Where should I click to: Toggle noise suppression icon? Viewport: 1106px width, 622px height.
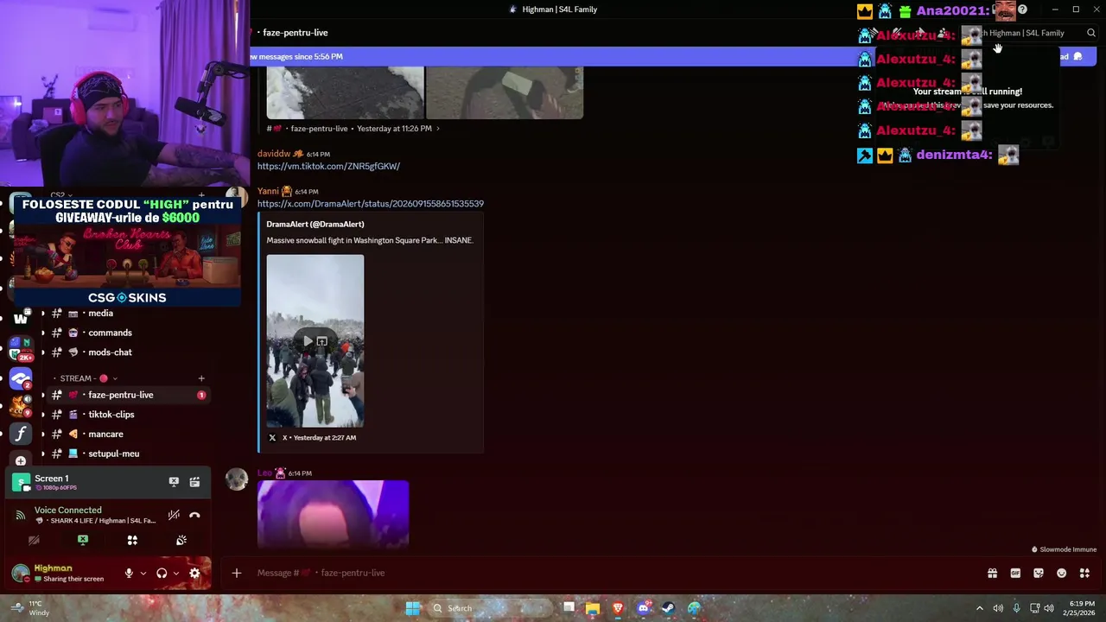174,515
